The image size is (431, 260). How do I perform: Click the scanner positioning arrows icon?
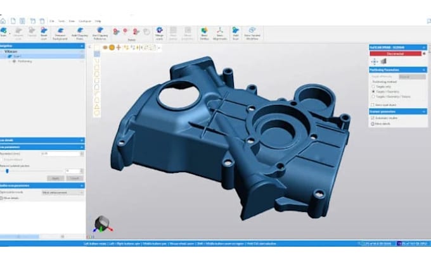(375, 62)
